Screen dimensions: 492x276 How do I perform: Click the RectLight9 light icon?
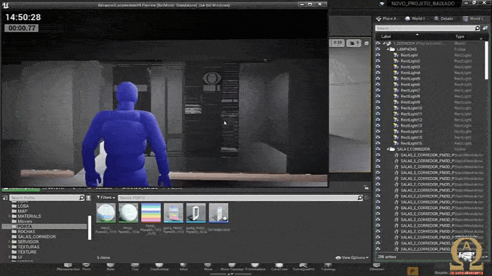[x=396, y=102]
